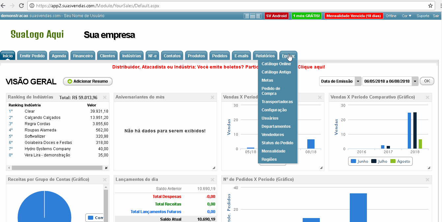Screen dimensions: 442x222
Task: Open the Clientes tab
Action: tap(107, 56)
